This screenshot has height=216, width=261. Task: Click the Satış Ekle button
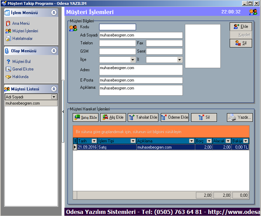(85, 117)
